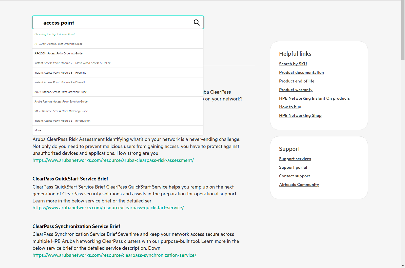The height and width of the screenshot is (268, 405).
Task: Open 'Product end of life' link
Action: pyautogui.click(x=297, y=81)
